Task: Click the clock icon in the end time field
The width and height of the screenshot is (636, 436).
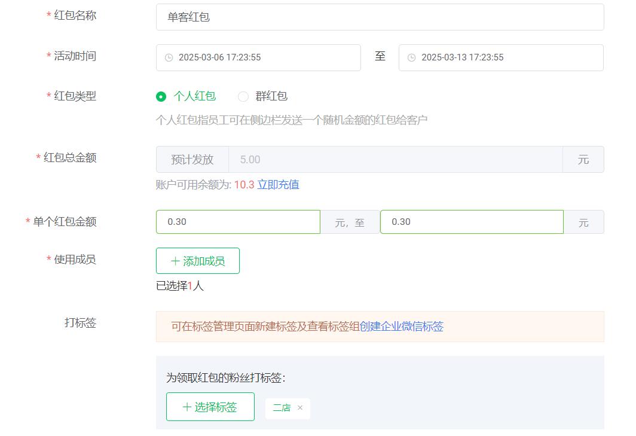Action: coord(411,58)
